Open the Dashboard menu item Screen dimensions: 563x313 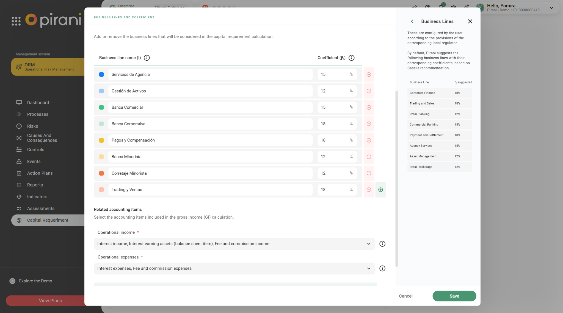(x=38, y=103)
